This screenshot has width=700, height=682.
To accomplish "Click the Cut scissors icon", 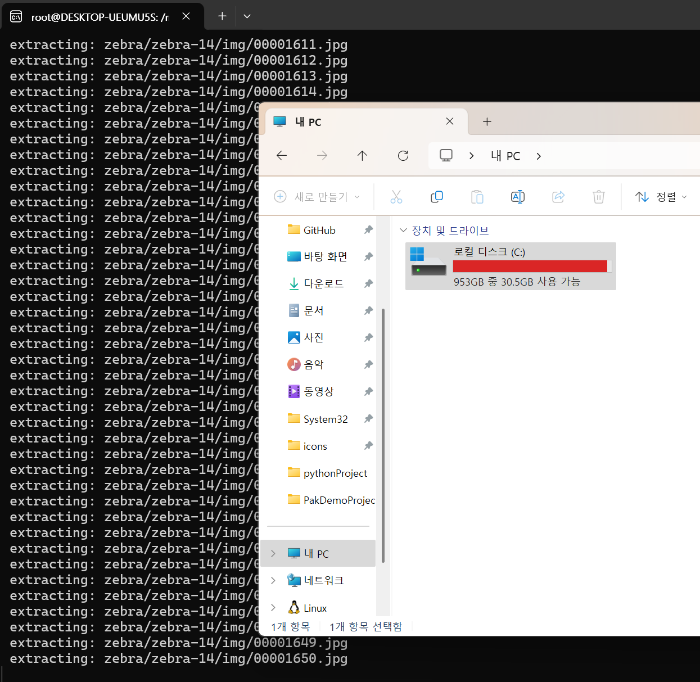I will tap(396, 197).
